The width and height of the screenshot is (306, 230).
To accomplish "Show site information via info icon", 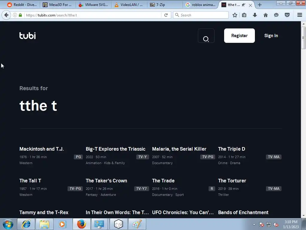I will 15,15.
